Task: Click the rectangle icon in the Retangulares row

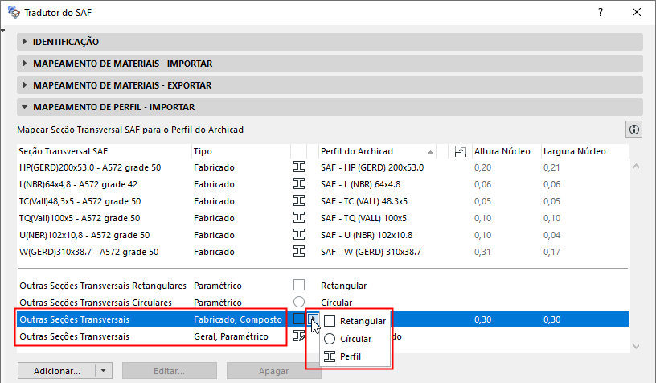Action: pyautogui.click(x=299, y=285)
